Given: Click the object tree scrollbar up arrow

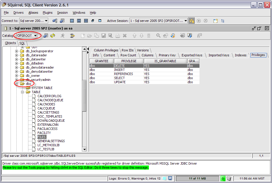Looking at the screenshot, I should 84,49.
